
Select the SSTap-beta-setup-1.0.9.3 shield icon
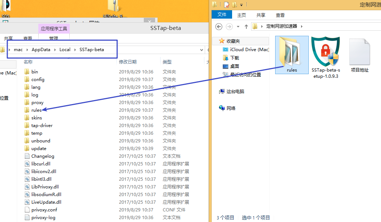click(x=326, y=51)
